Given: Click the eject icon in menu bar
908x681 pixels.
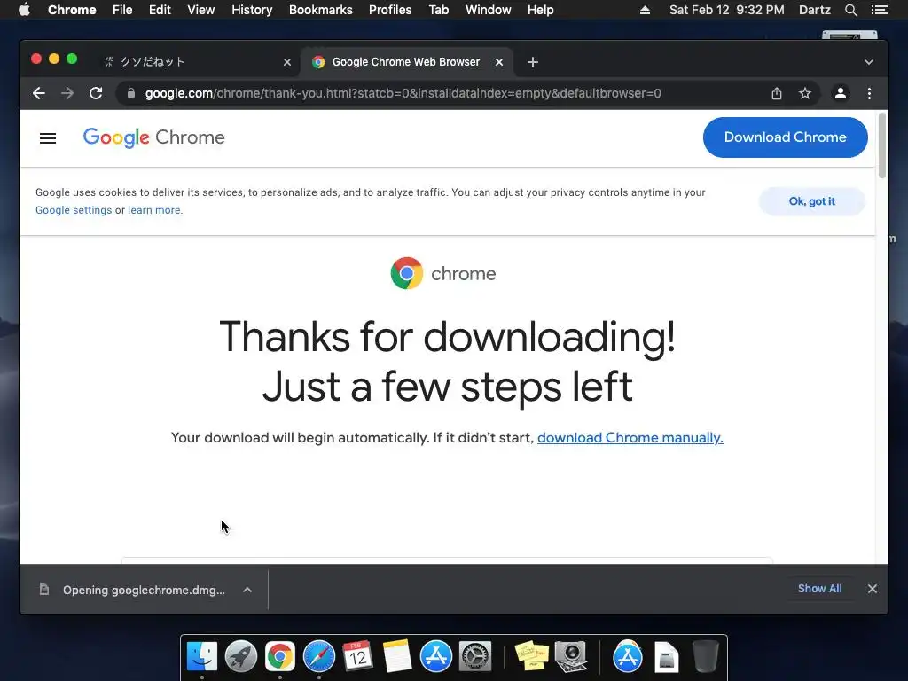Looking at the screenshot, I should 645,10.
